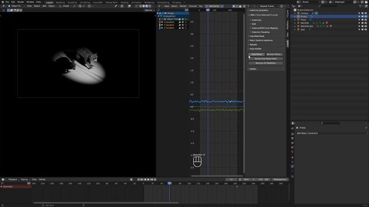Open the graph editor's editor type selector

click(x=160, y=6)
